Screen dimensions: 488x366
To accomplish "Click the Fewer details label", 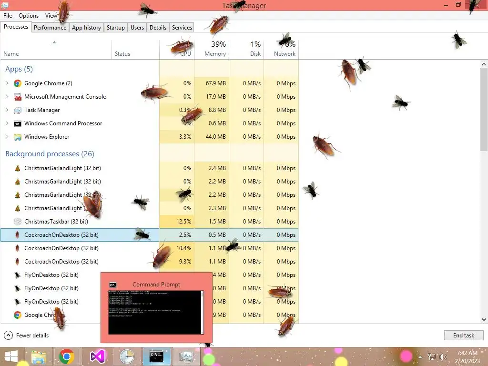I will [x=32, y=335].
